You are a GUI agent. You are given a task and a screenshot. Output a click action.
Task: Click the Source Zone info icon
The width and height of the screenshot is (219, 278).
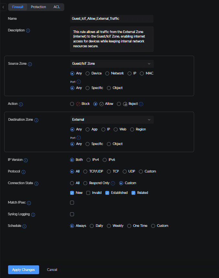tap(30, 64)
